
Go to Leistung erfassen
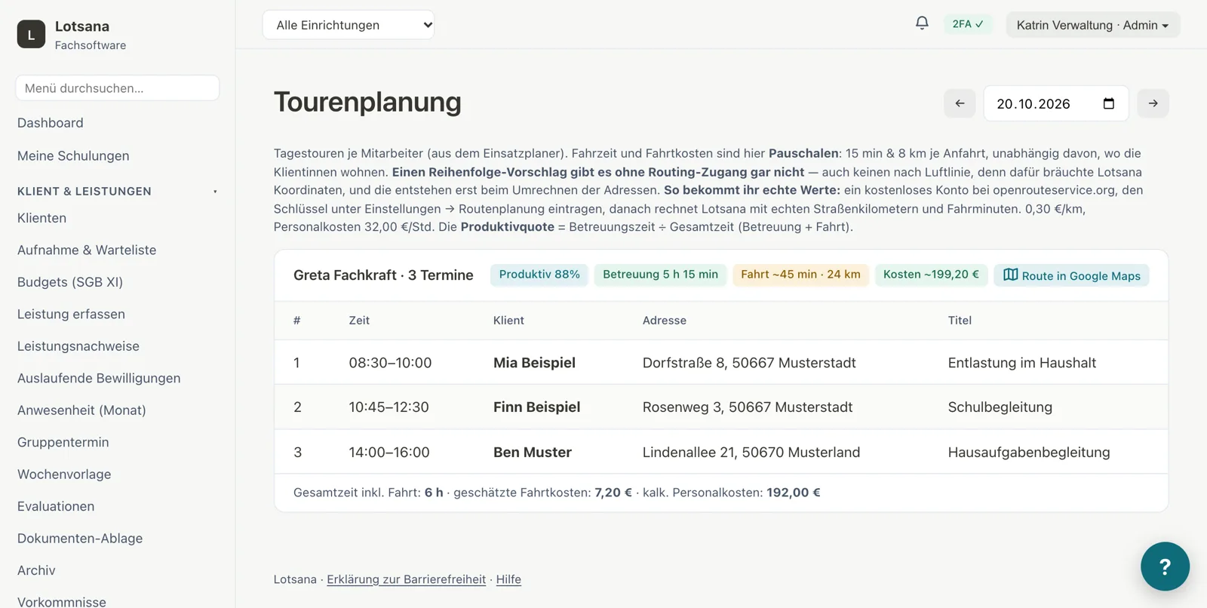click(x=71, y=315)
